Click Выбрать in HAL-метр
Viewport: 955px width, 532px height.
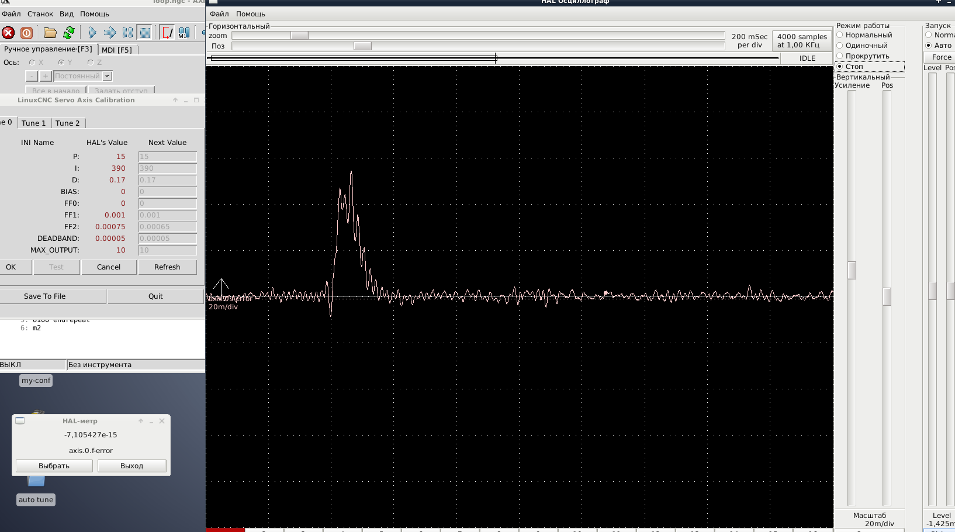[x=54, y=466]
